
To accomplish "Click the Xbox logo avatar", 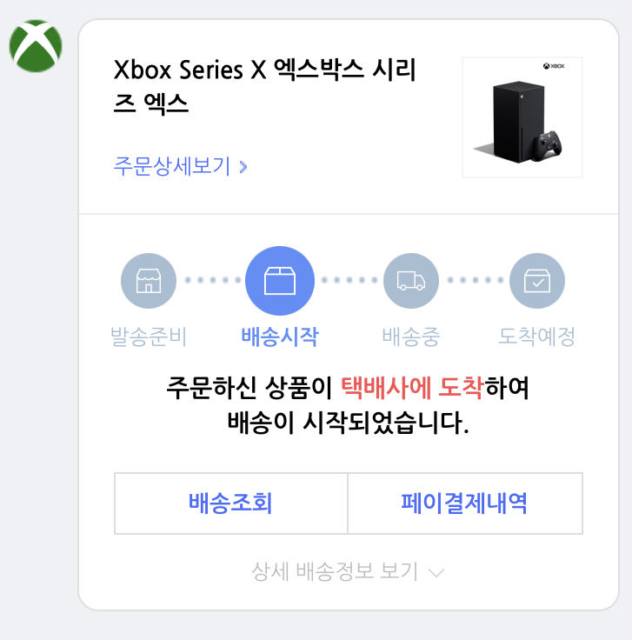I will 36,46.
